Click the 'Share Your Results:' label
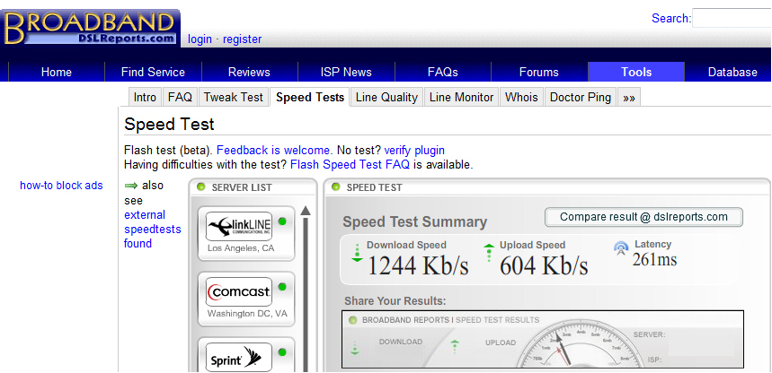Image resolution: width=772 pixels, height=373 pixels. point(395,300)
